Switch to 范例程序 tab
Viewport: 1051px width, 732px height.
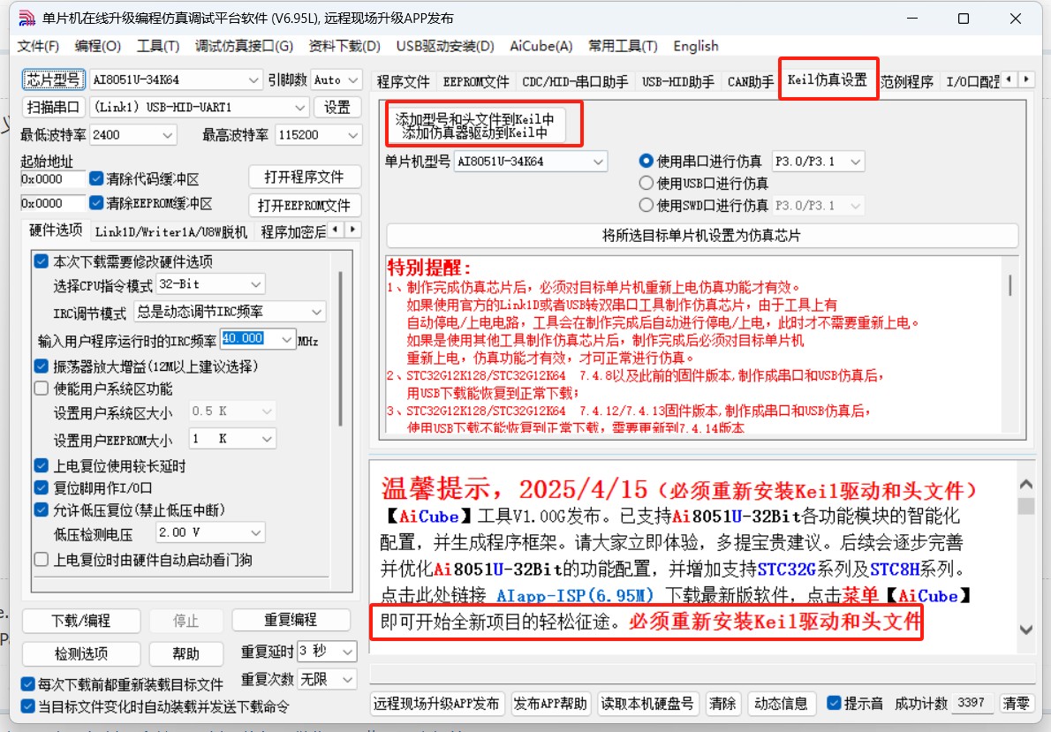tap(906, 82)
